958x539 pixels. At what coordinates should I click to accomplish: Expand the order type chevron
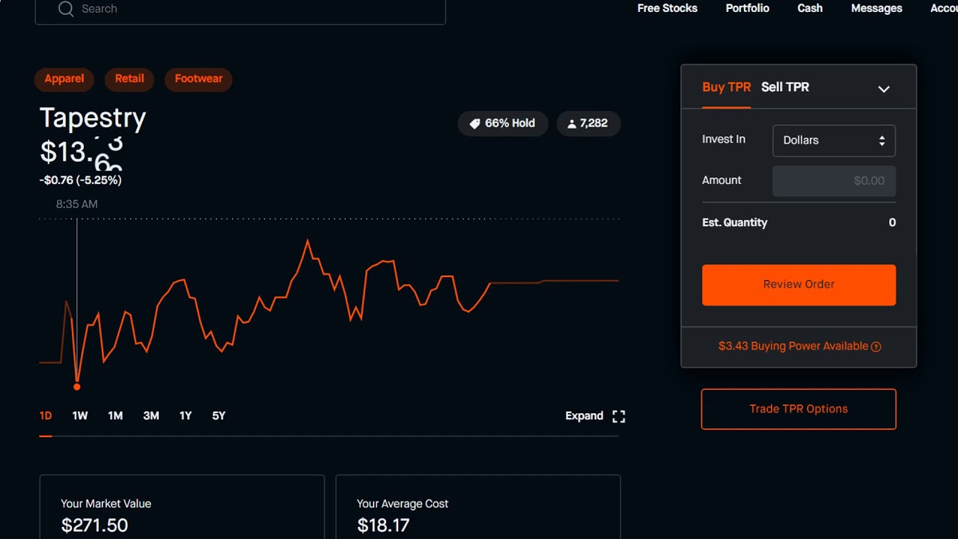(884, 88)
